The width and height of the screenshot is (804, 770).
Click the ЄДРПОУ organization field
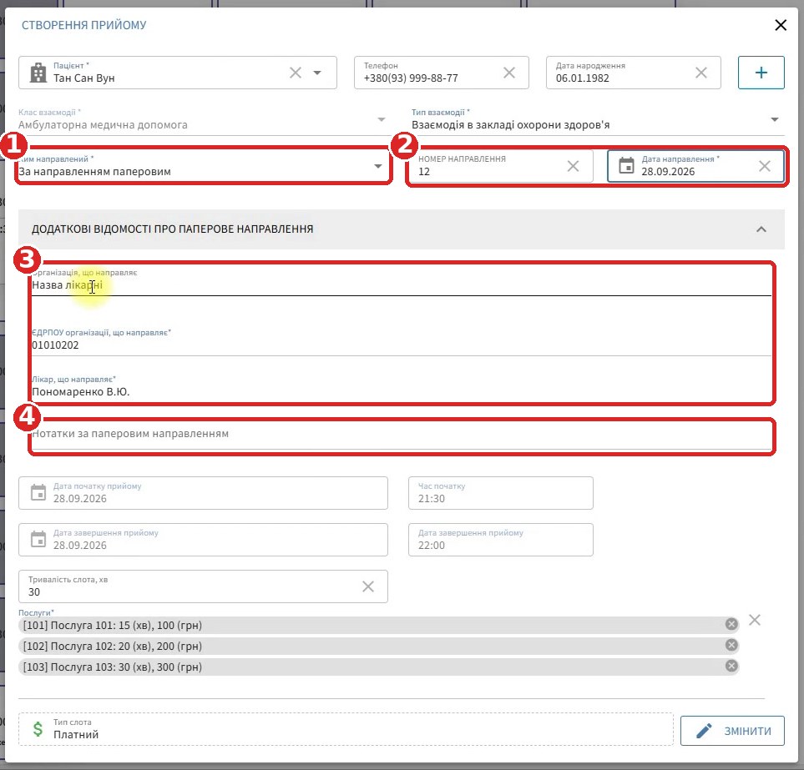coord(402,340)
